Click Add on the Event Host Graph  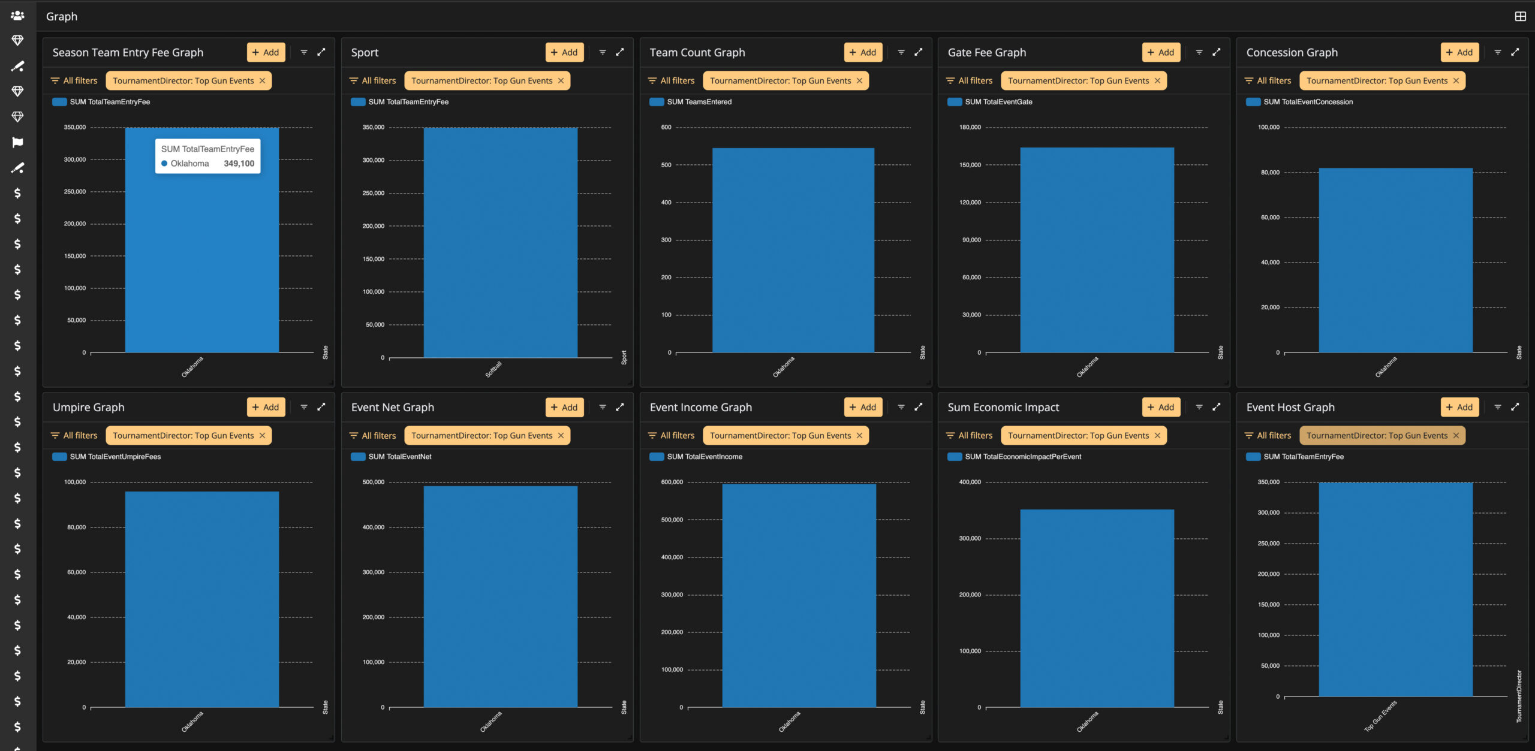[1459, 407]
